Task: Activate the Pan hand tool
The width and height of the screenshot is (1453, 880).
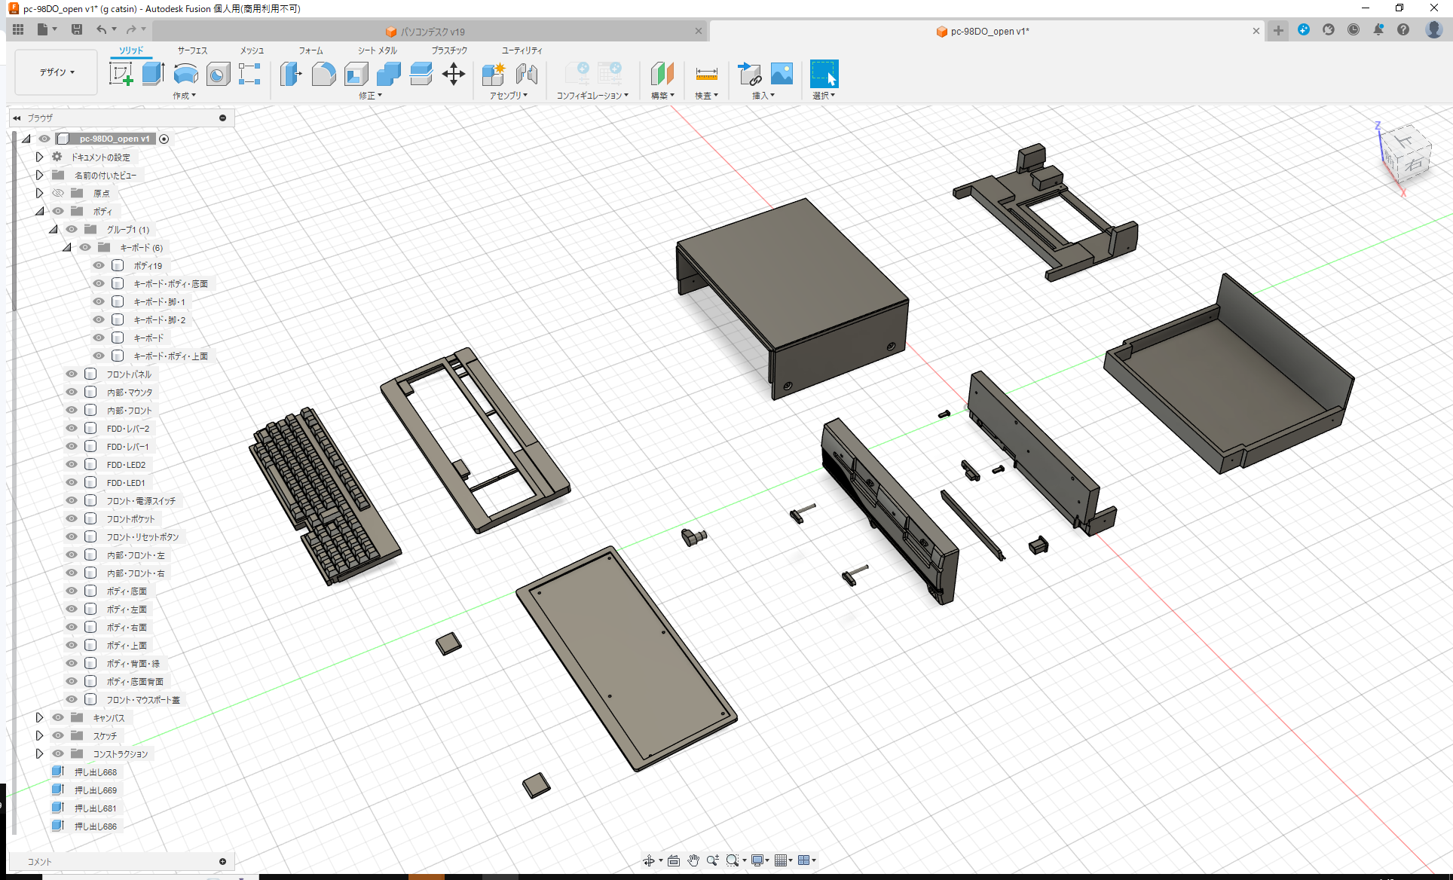Action: click(693, 860)
